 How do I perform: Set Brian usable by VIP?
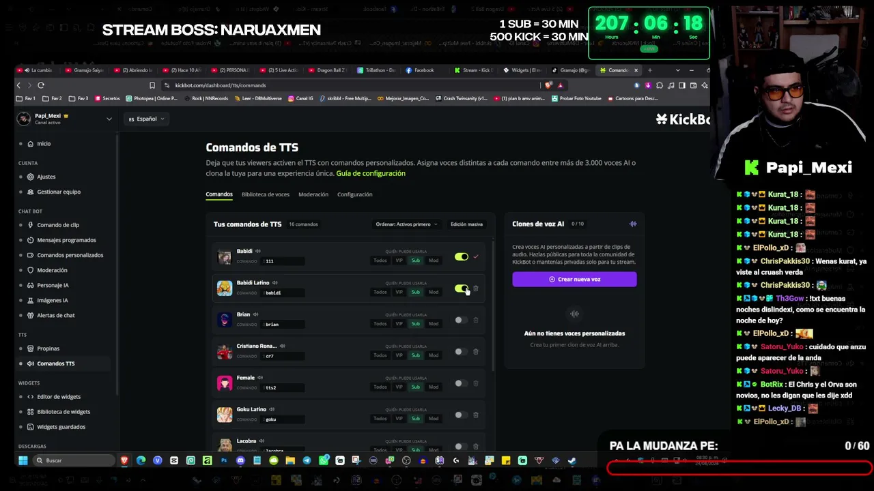coord(399,324)
